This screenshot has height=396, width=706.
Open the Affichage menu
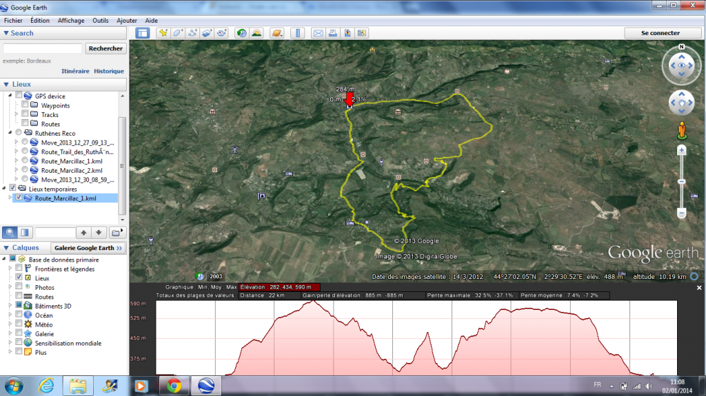click(x=71, y=20)
